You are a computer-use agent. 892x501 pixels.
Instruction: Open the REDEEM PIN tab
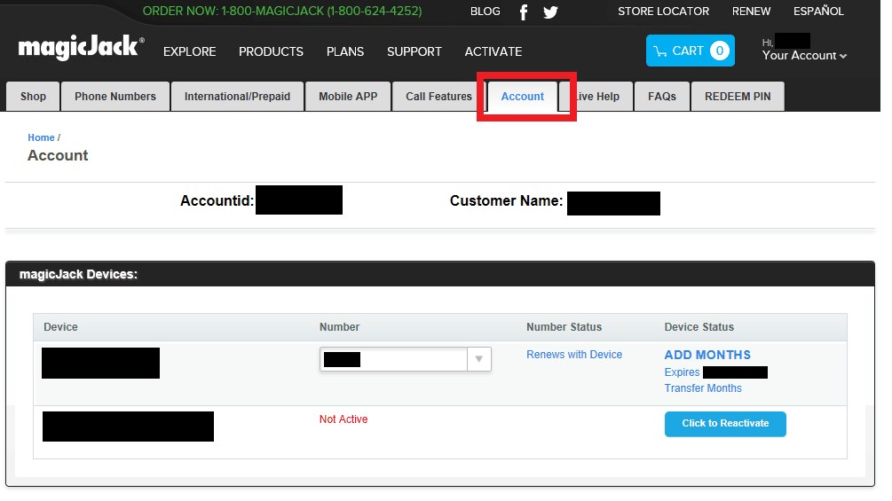(738, 97)
